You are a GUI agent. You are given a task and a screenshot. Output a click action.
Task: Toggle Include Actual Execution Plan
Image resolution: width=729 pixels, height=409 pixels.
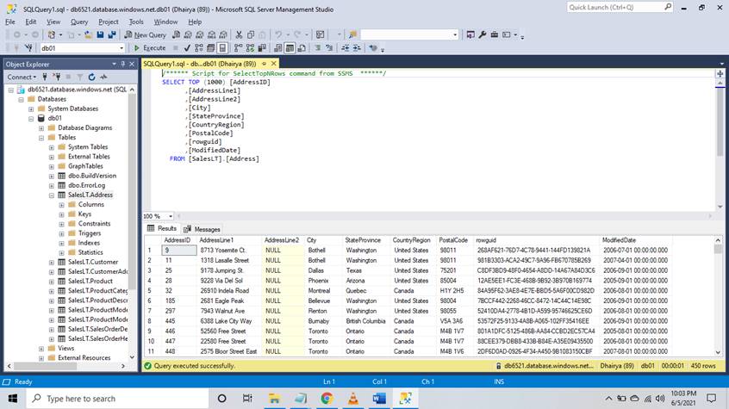(238, 48)
